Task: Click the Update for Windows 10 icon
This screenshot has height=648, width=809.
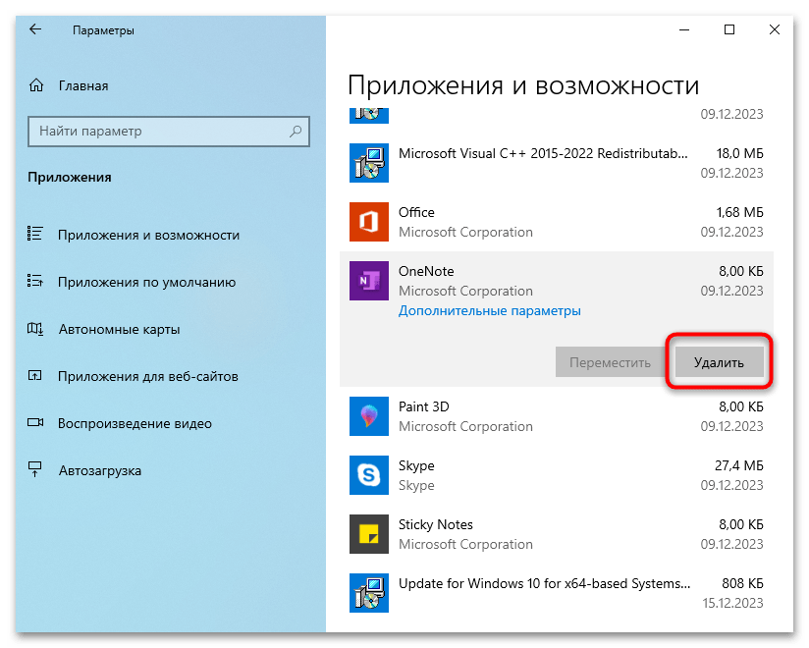Action: click(369, 593)
